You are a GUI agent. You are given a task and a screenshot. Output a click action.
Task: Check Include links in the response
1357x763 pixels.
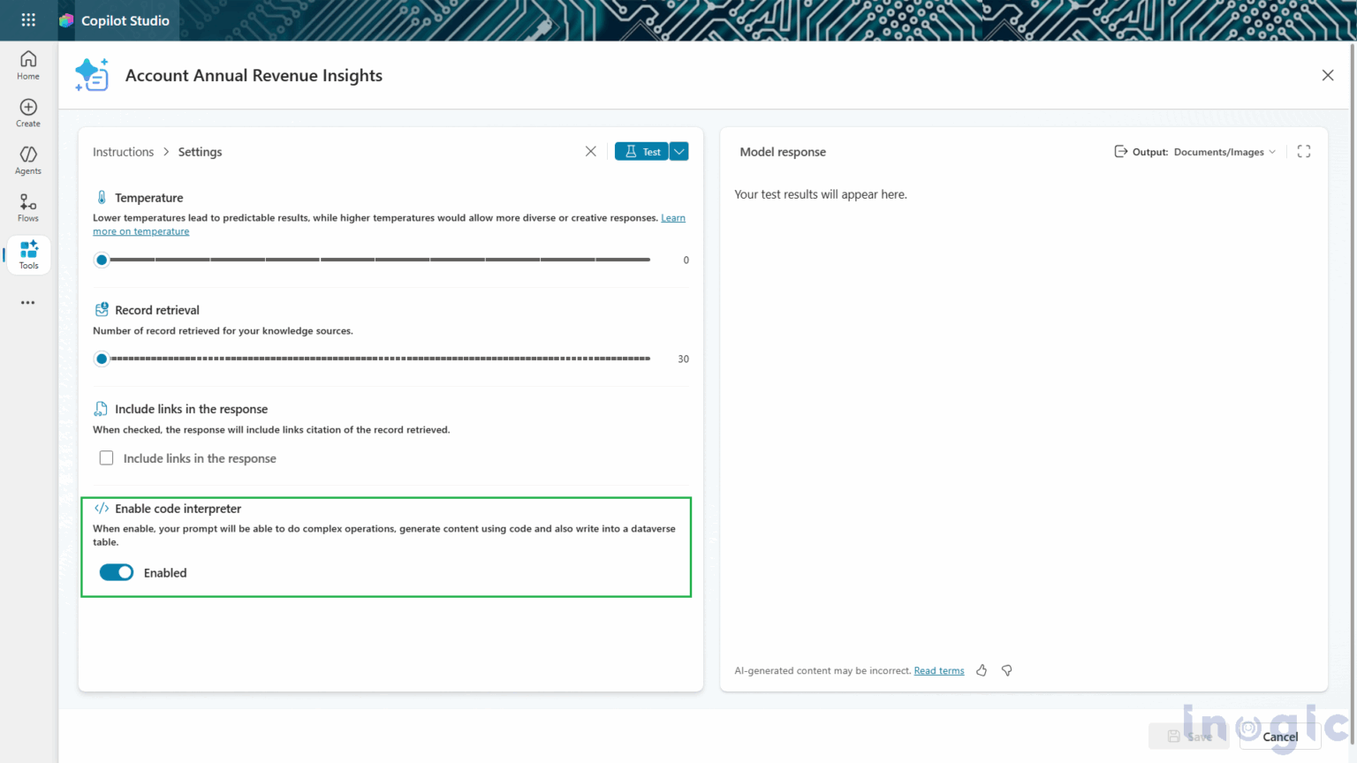coord(106,457)
